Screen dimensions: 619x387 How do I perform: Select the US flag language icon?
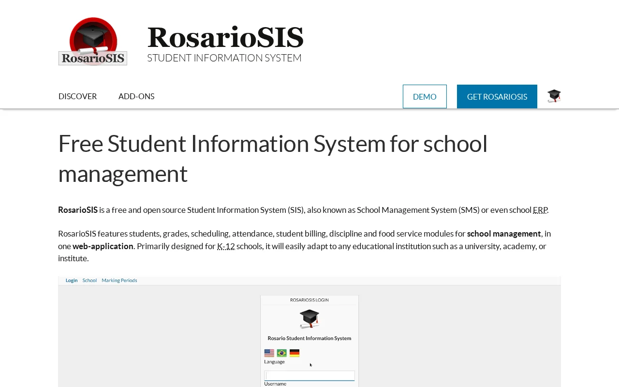pyautogui.click(x=269, y=353)
